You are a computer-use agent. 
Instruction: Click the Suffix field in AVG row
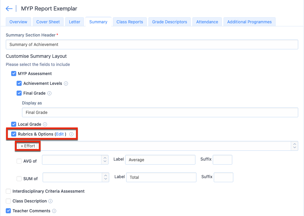click(x=223, y=160)
